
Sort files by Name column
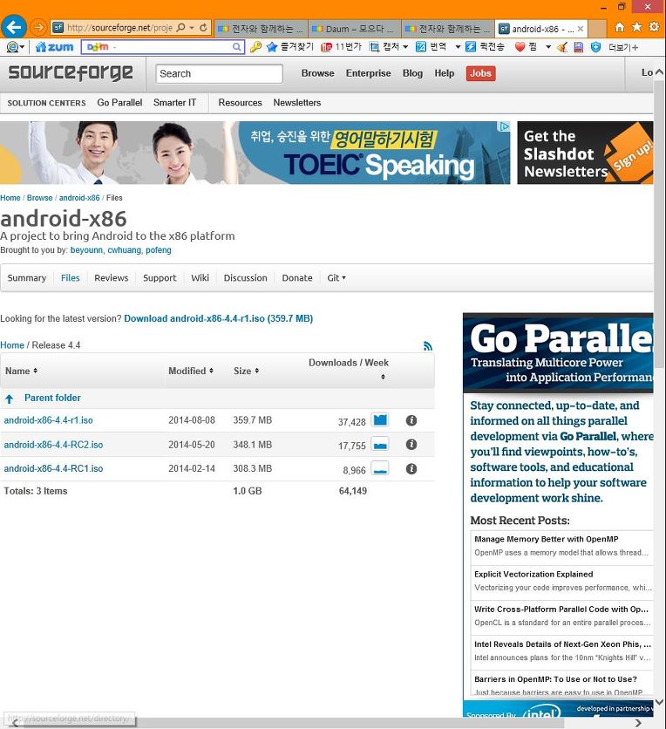21,371
